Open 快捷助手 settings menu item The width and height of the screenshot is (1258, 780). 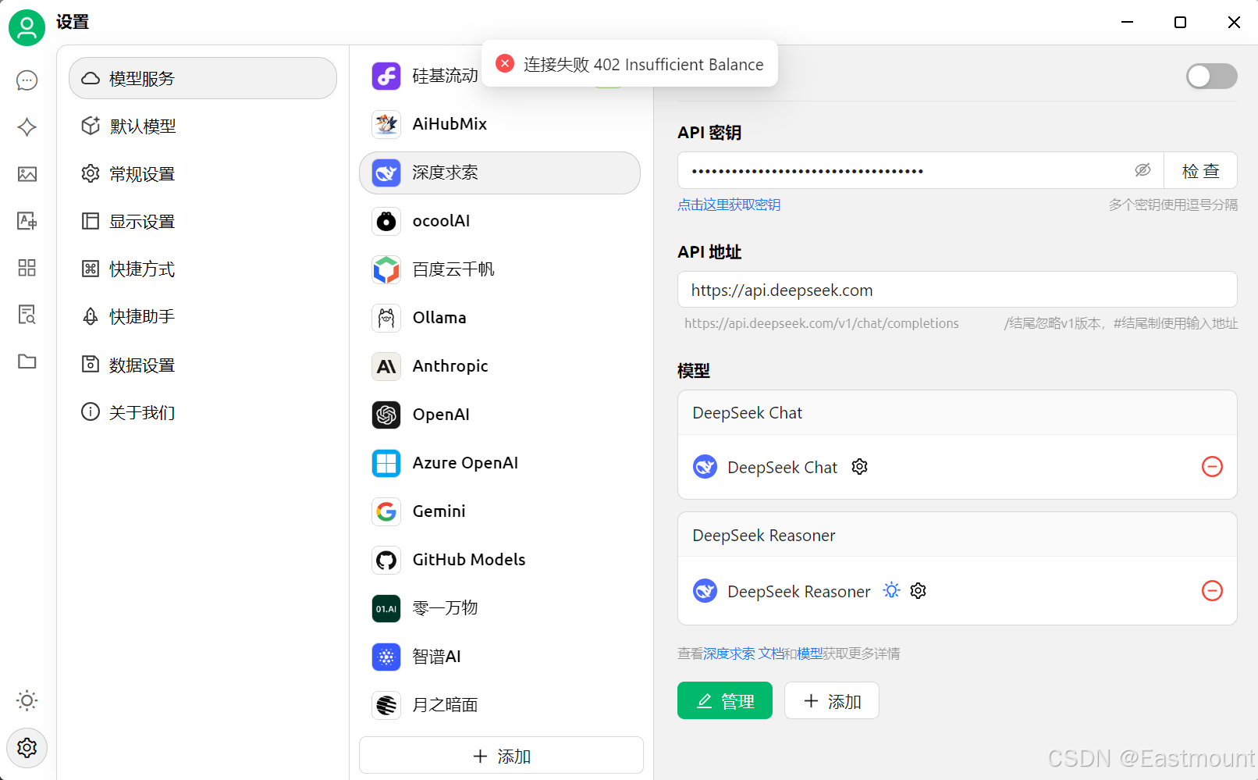point(203,316)
